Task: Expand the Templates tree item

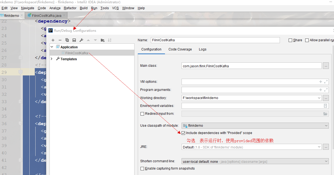Action: (52, 59)
